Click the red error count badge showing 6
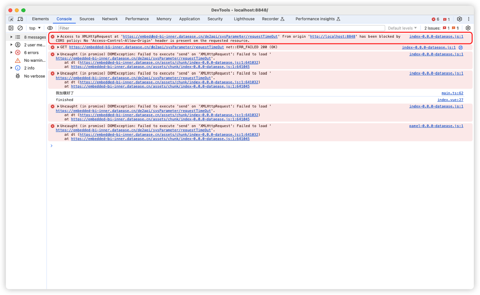Screen dimensions: 480x295 point(435,19)
